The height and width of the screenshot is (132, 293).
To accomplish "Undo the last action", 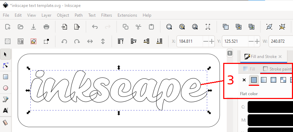I will (x=95, y=27).
